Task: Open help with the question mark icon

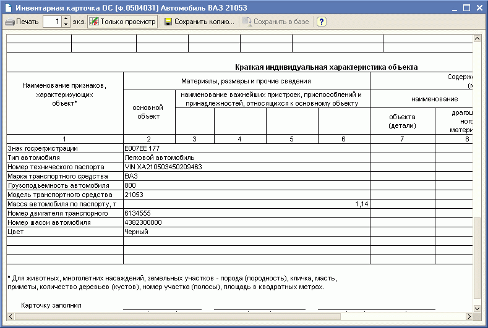Action: pyautogui.click(x=322, y=22)
